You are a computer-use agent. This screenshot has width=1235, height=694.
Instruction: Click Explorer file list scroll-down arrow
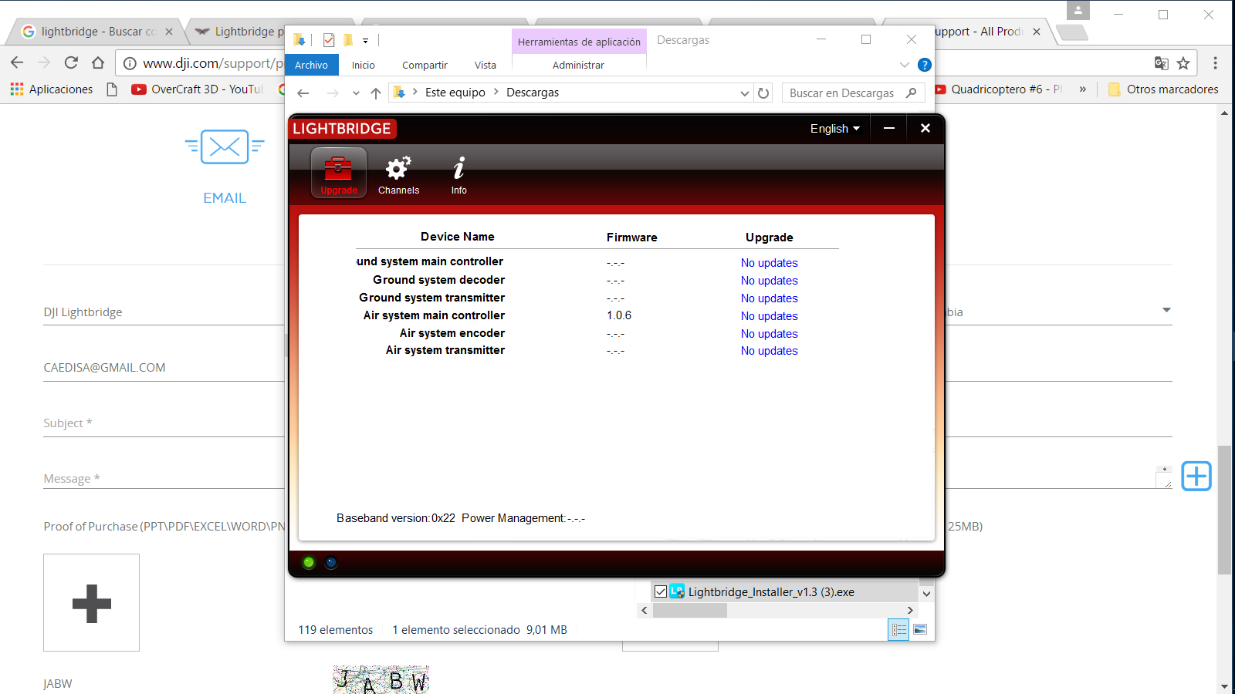[x=927, y=594]
